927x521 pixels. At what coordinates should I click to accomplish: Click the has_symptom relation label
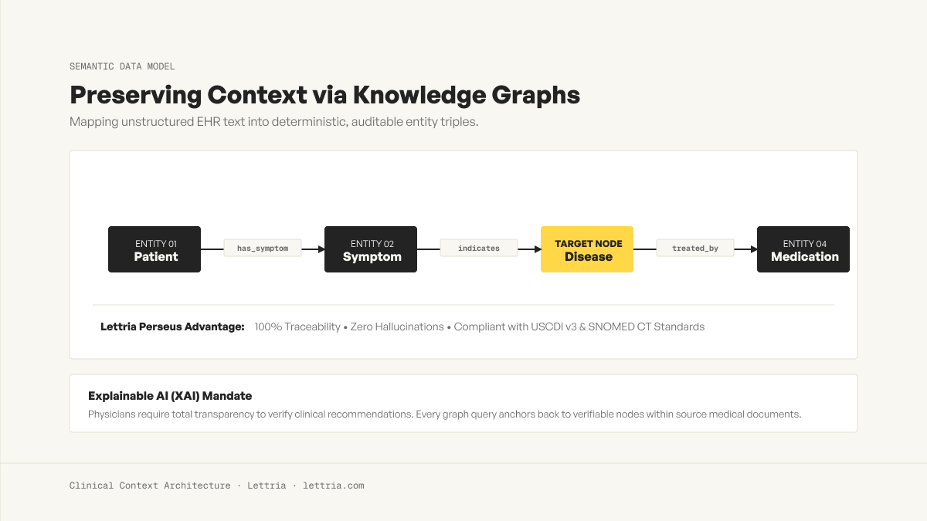tap(263, 249)
